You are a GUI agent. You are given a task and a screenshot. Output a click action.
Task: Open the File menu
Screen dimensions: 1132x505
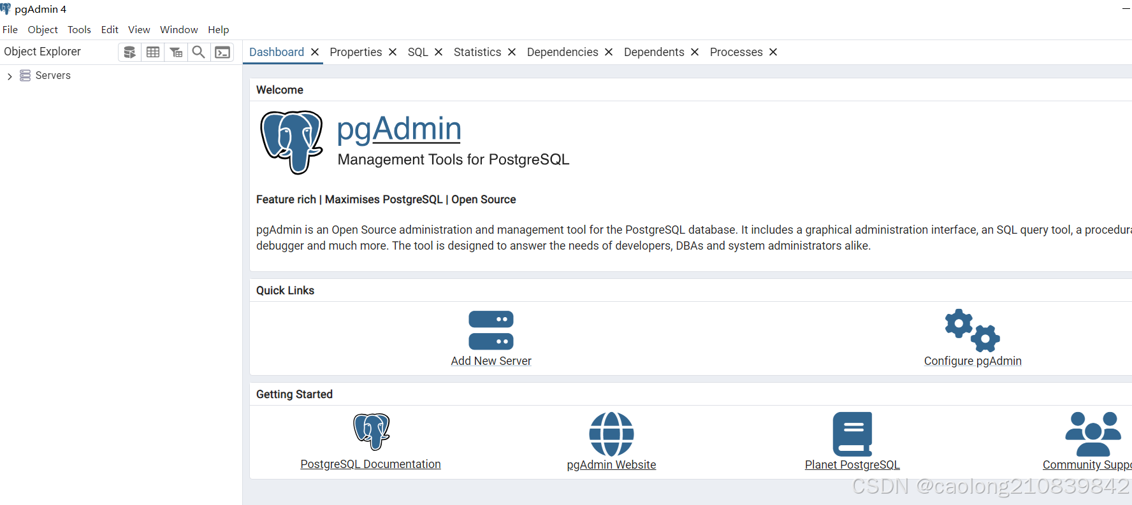(10, 30)
